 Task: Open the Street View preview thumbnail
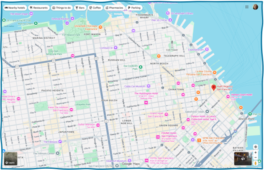click(243, 159)
